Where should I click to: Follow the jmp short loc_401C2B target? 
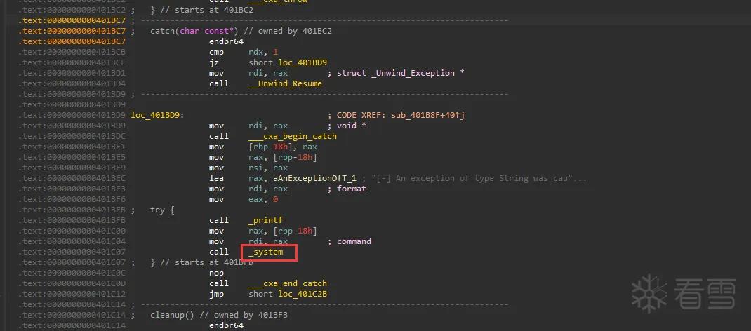303,294
